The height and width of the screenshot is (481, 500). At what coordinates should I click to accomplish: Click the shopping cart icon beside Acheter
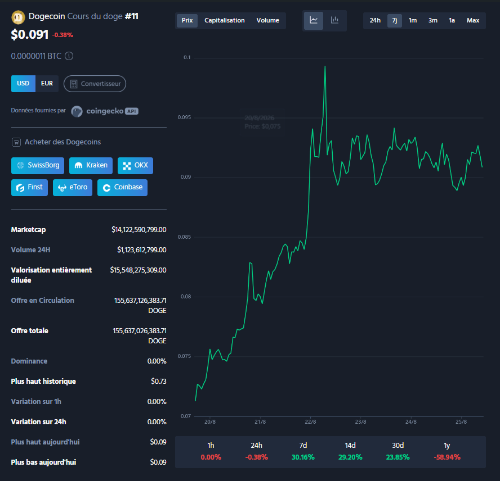click(16, 142)
